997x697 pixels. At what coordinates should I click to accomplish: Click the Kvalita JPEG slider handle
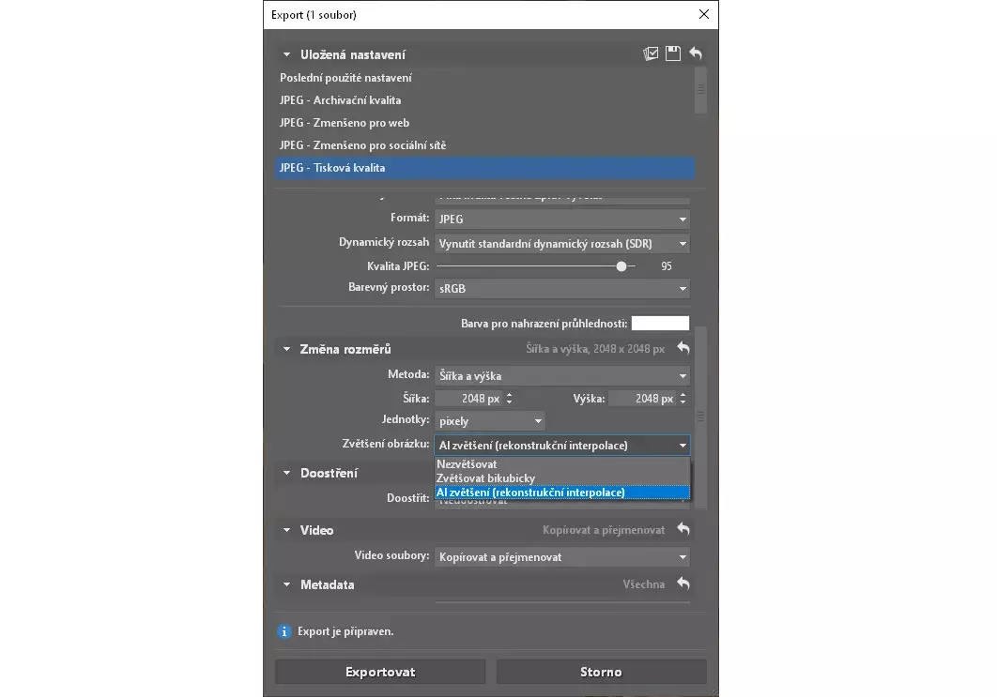click(621, 266)
